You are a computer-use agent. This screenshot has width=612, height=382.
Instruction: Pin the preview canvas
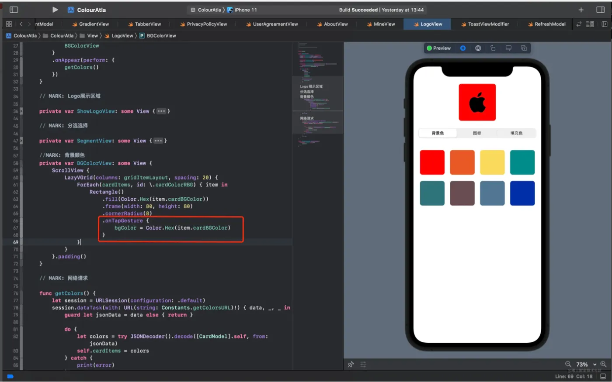351,365
